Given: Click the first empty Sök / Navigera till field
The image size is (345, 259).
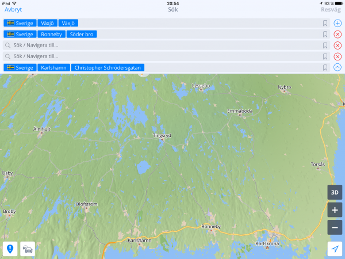Looking at the screenshot, I should 161,45.
